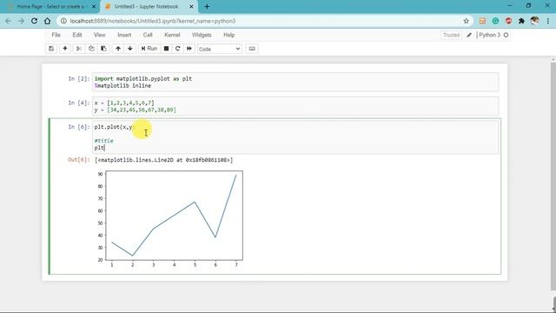Click the plt.plot(x,y) line

pyautogui.click(x=114, y=127)
